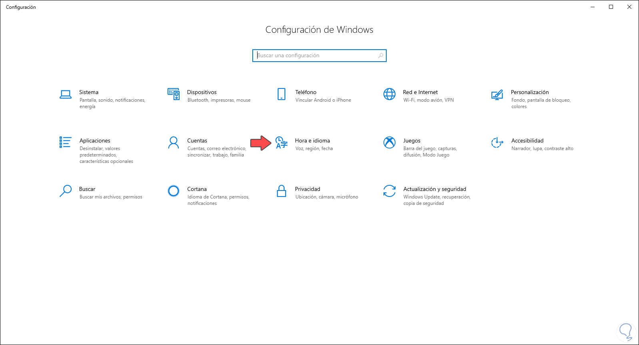639x345 pixels.
Task: Open the Aplicaciones list icon
Action: [x=65, y=142]
